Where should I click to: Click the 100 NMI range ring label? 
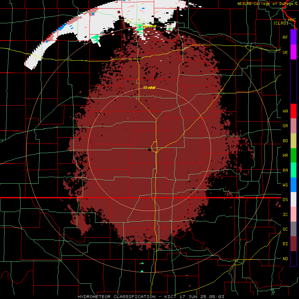pos(149,26)
